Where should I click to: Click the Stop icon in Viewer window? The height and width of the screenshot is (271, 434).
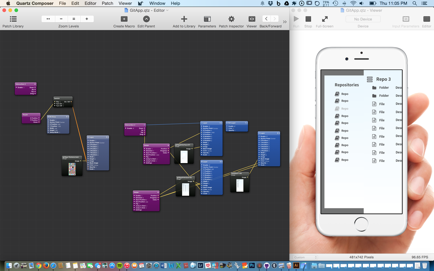point(308,19)
